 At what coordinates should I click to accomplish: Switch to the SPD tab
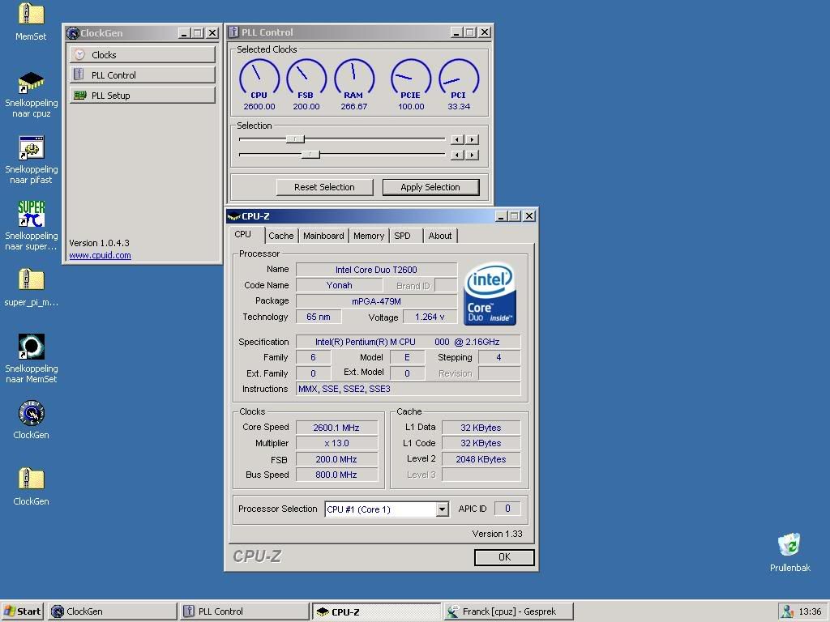click(x=403, y=236)
